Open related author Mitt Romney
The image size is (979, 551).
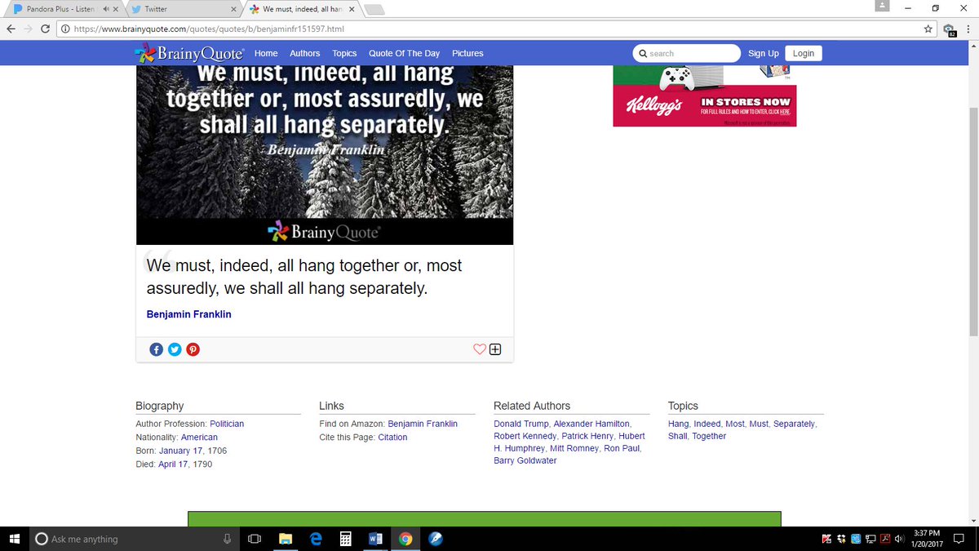[x=574, y=448]
